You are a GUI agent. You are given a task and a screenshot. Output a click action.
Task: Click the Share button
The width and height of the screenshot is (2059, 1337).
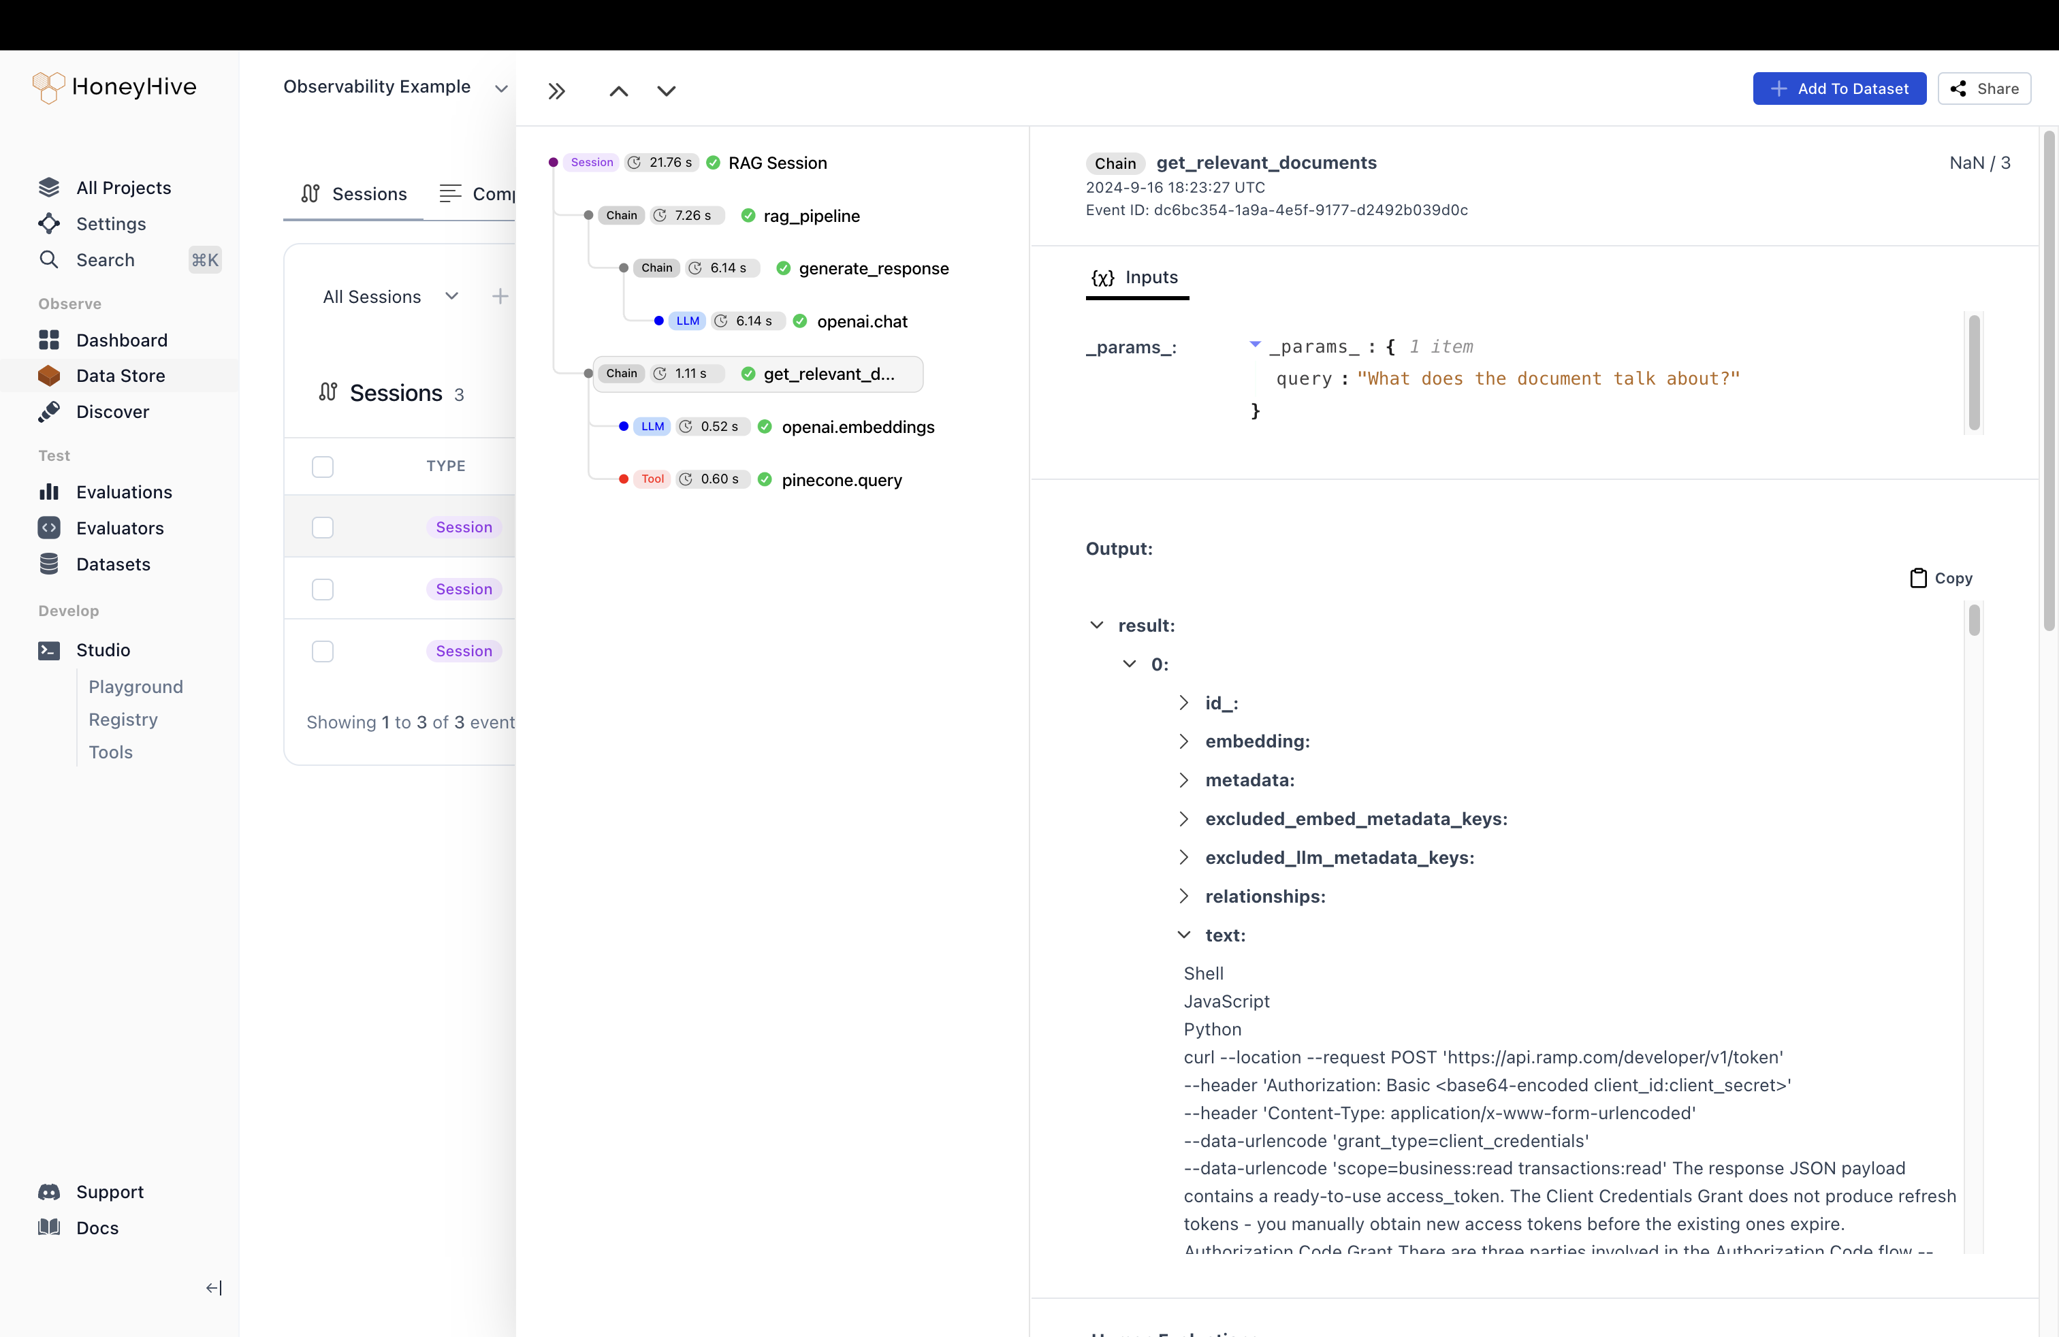1985,88
